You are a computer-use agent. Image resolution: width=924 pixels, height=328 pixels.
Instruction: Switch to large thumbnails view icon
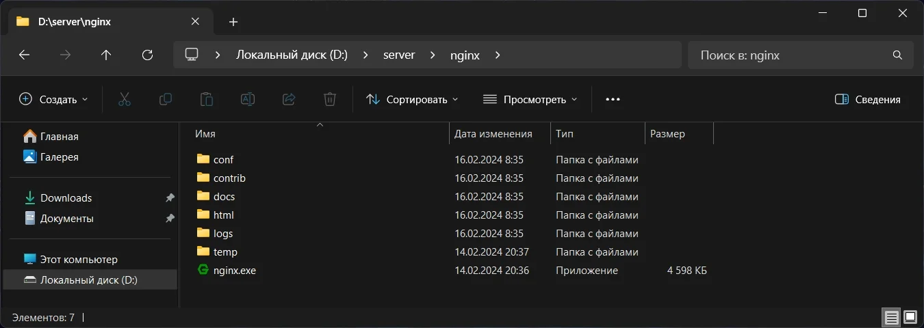pyautogui.click(x=910, y=318)
